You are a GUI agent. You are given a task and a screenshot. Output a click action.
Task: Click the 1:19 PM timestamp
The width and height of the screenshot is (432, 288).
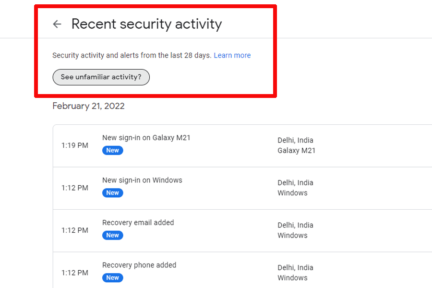75,145
